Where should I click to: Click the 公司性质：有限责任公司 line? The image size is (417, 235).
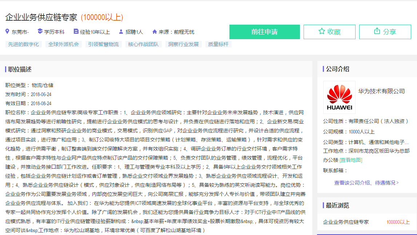(366, 121)
